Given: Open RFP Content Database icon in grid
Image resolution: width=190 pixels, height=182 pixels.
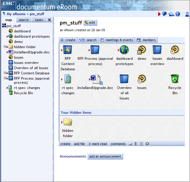Looking at the screenshot, I should click(x=67, y=50).
